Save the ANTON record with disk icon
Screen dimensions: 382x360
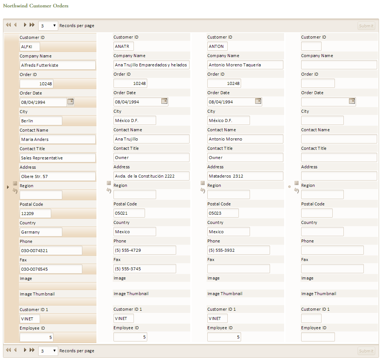tap(203, 183)
